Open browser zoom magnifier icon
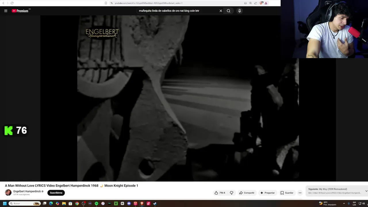 [x=250, y=3]
